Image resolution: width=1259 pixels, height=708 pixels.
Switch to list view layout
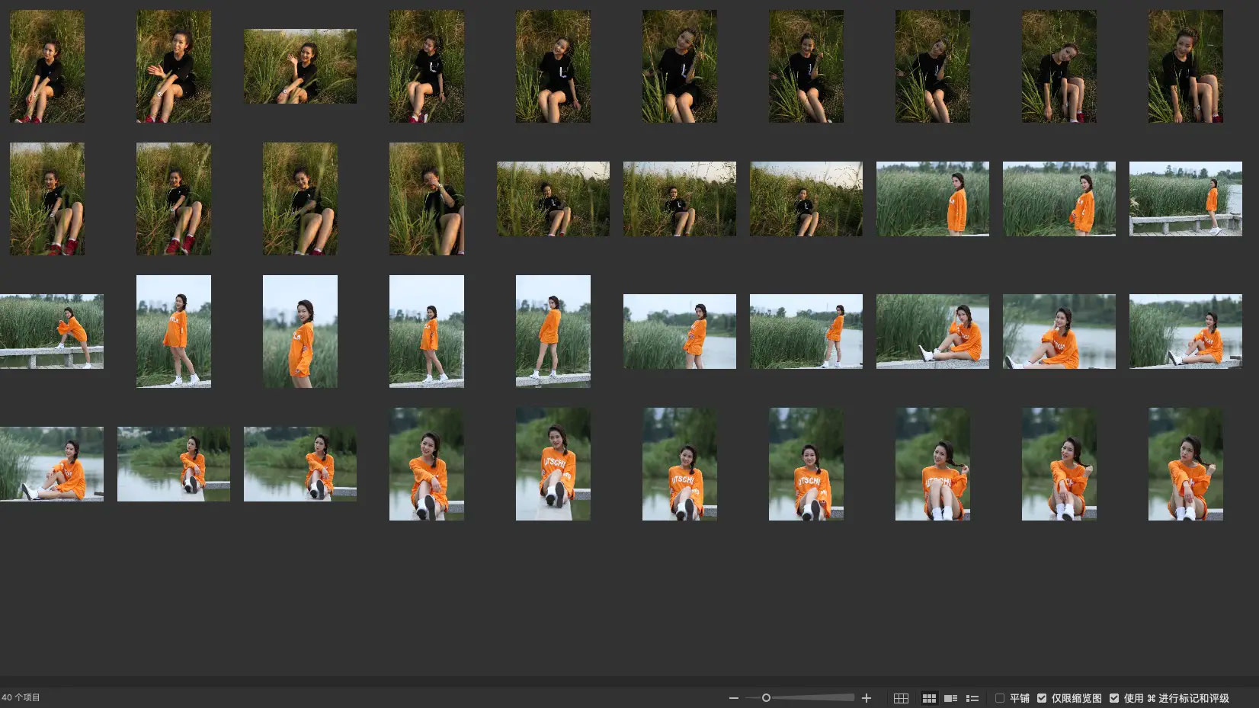click(972, 698)
